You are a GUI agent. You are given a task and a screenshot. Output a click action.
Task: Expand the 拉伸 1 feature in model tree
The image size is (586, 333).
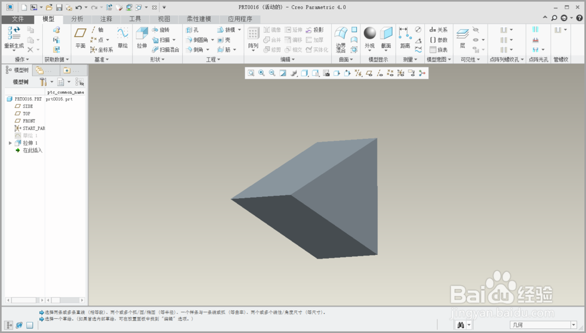10,143
